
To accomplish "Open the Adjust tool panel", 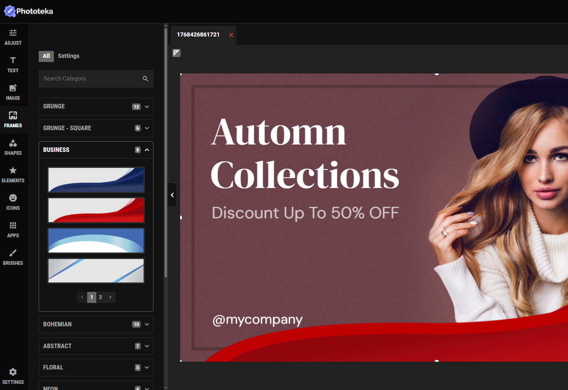I will click(x=13, y=37).
